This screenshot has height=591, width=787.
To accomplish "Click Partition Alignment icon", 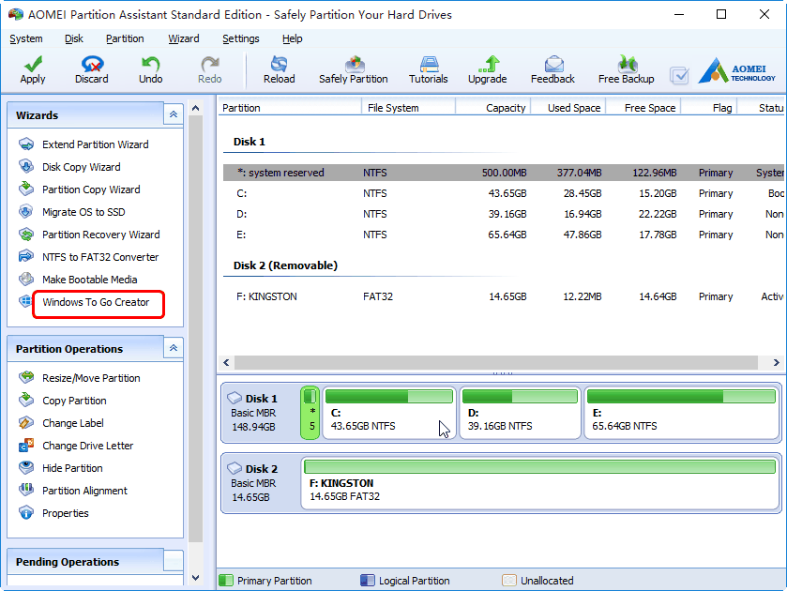I will (26, 490).
